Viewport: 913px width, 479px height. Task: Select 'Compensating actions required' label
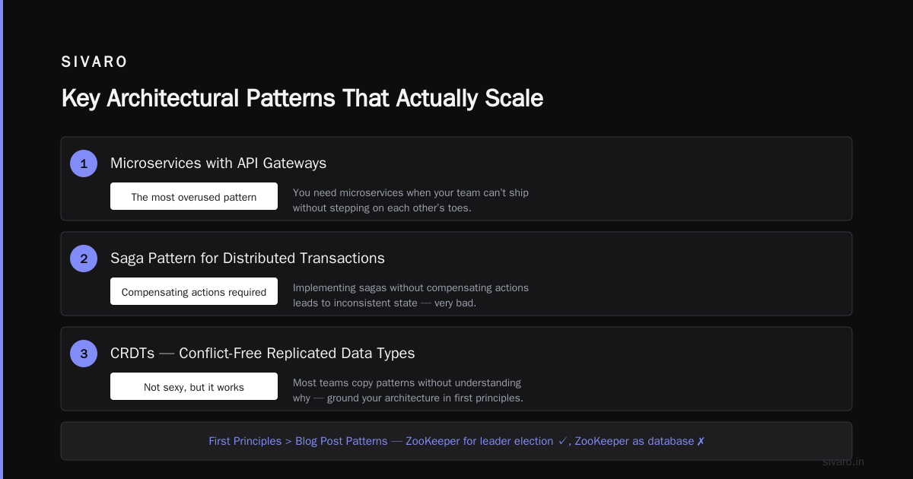[x=194, y=291]
